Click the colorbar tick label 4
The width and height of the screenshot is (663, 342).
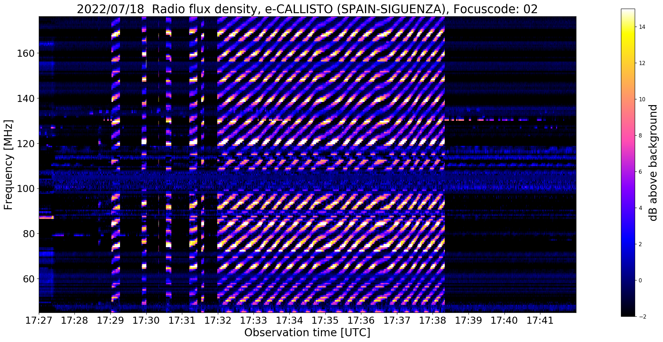641,208
